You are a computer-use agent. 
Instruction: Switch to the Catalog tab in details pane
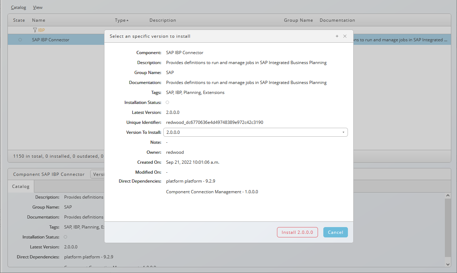point(21,187)
